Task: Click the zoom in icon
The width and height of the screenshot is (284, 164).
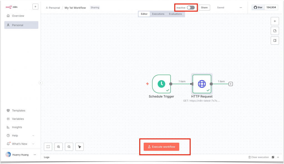Action: click(x=59, y=147)
